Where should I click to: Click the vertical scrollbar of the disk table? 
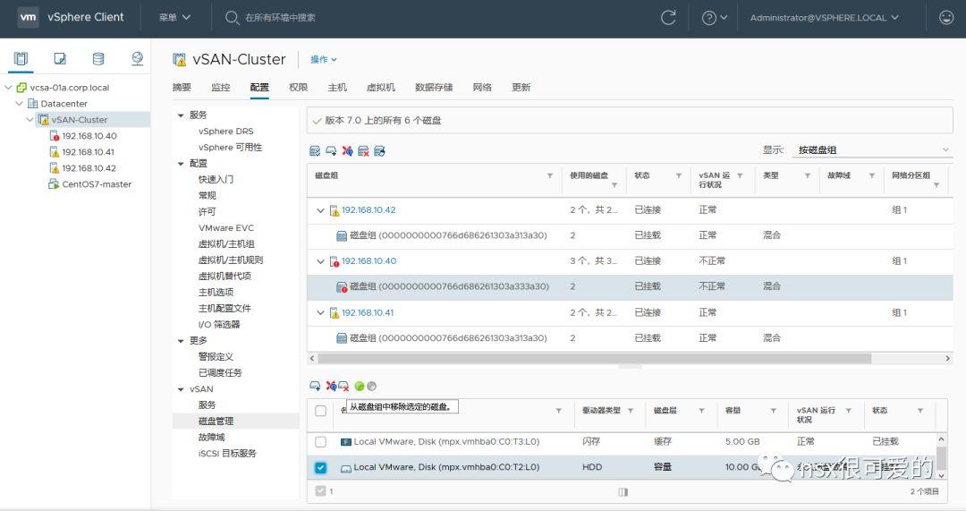pos(941,458)
